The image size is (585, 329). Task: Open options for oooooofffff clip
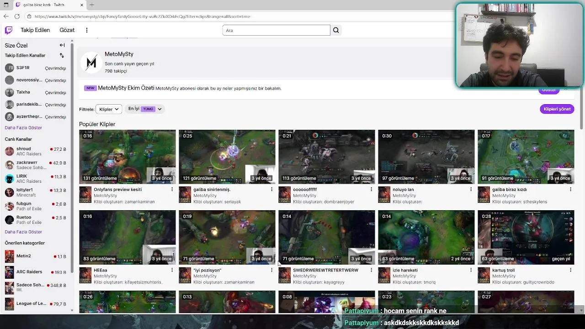371,189
